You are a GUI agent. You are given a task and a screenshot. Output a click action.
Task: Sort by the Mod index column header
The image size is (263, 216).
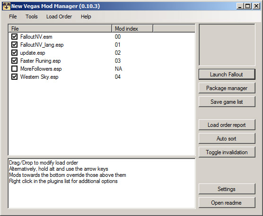click(x=132, y=29)
